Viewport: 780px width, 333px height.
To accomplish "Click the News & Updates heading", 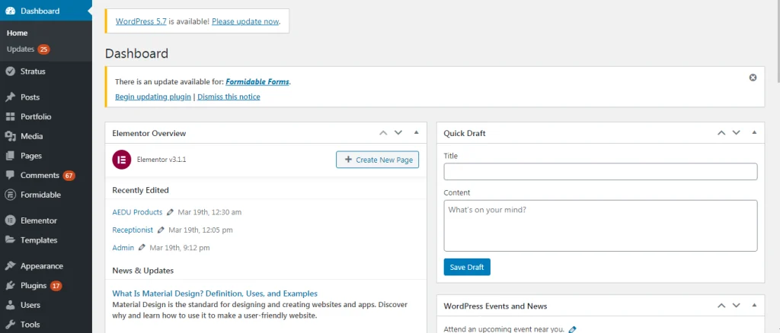I will 142,271.
